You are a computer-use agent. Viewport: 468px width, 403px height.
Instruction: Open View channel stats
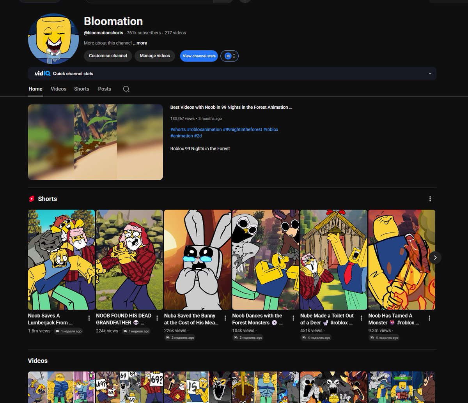199,56
